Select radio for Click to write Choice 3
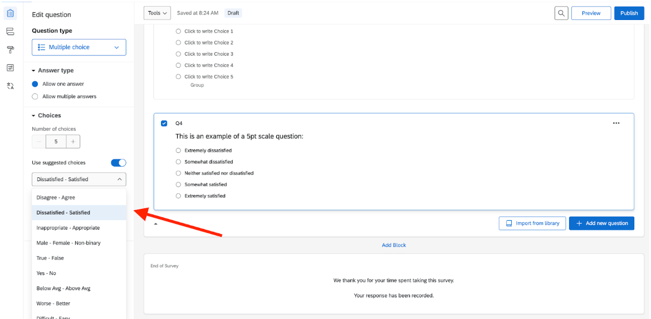Viewport: 651px width, 319px height. [179, 54]
